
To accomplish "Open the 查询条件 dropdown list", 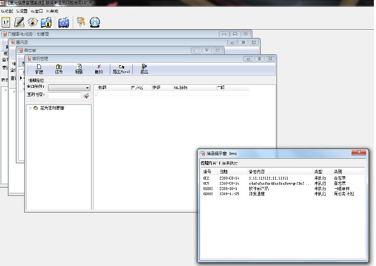I will (69, 88).
